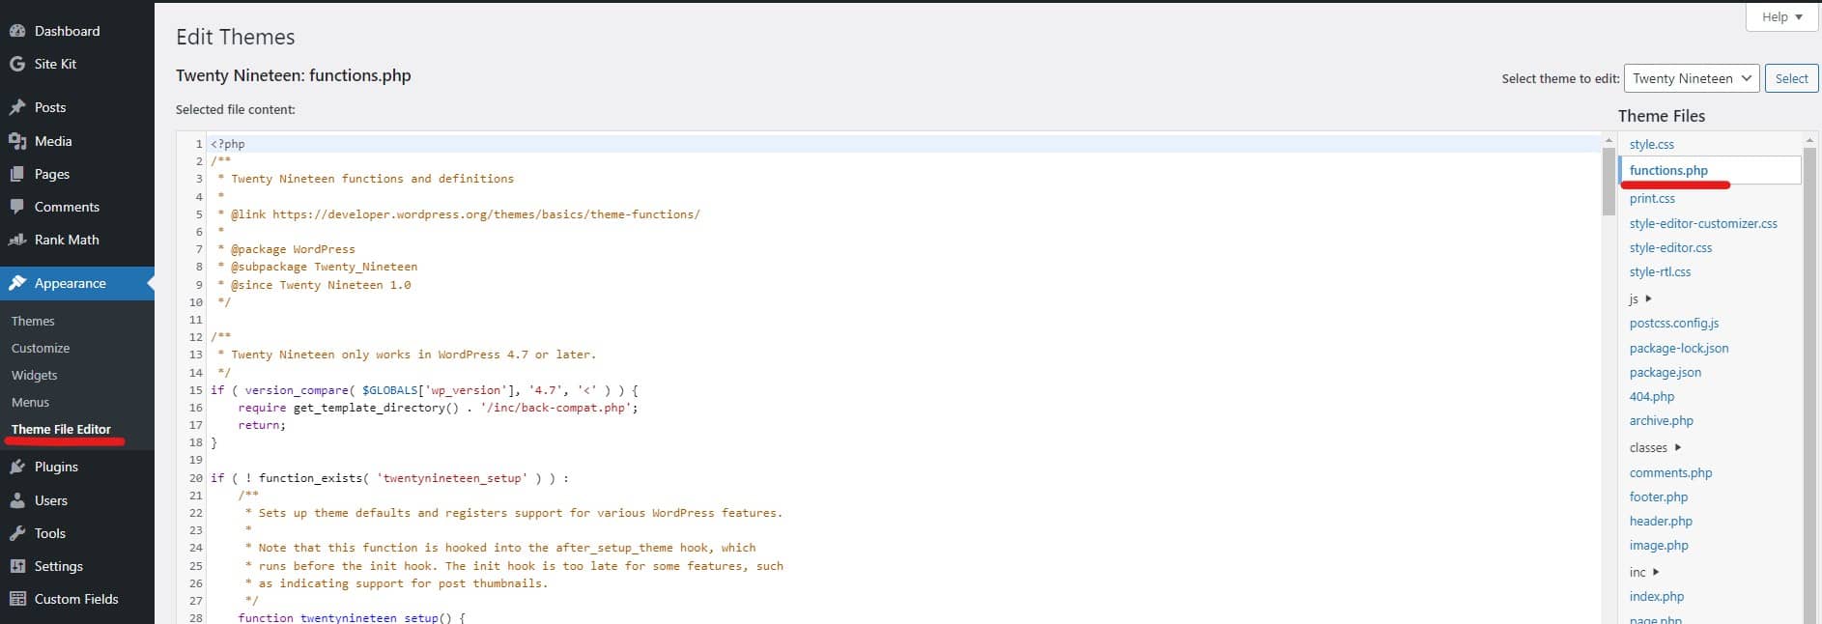Open the Select theme to edit dropdown

click(x=1691, y=78)
